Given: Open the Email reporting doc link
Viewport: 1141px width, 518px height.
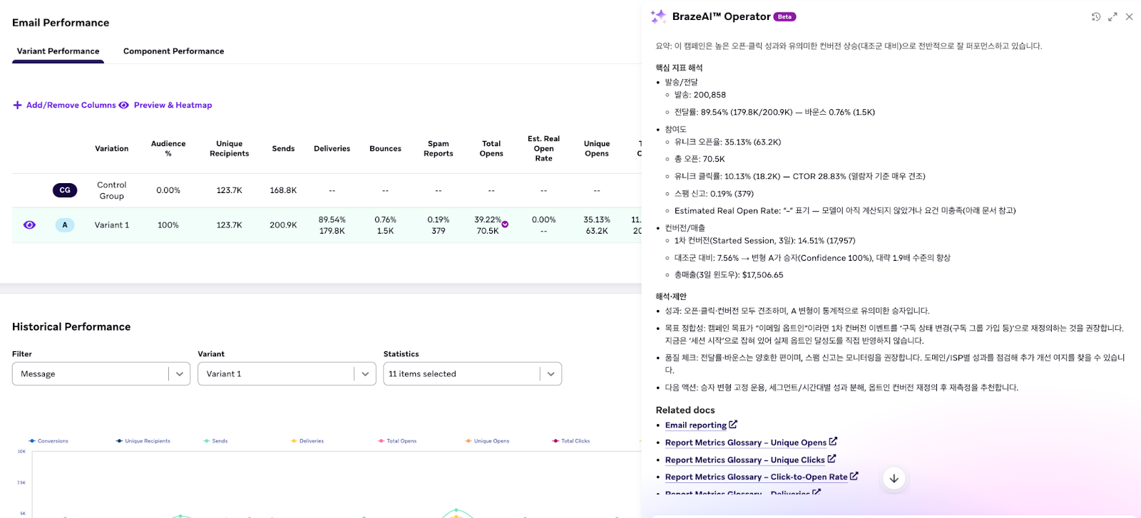Looking at the screenshot, I should [696, 425].
